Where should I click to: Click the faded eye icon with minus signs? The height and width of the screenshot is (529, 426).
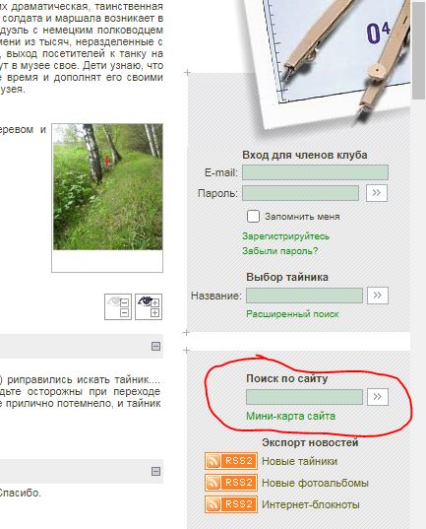(x=118, y=306)
